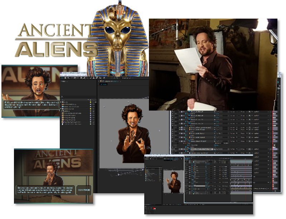Click the blue highlighted composition breadcrumb
Viewport: 286px width, 219px height.
pyautogui.click(x=103, y=84)
